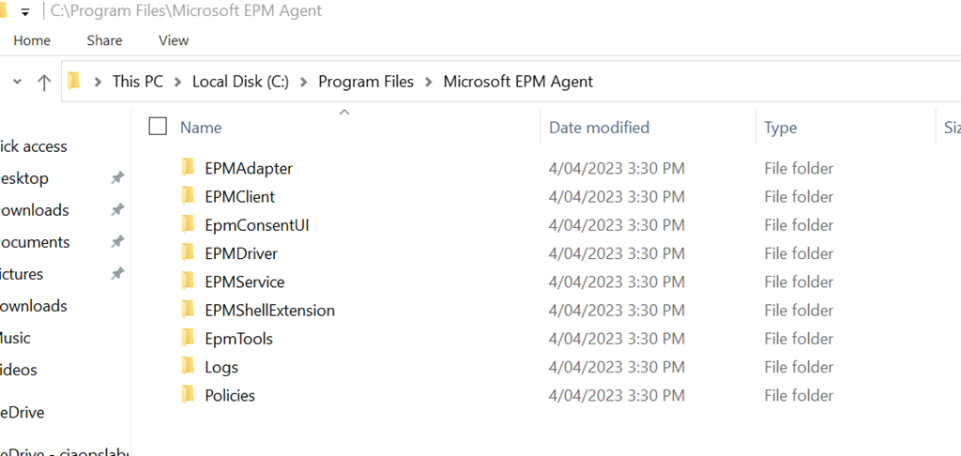Screen dimensions: 961x456
Task: Click the Policies folder icon
Action: pyautogui.click(x=188, y=395)
